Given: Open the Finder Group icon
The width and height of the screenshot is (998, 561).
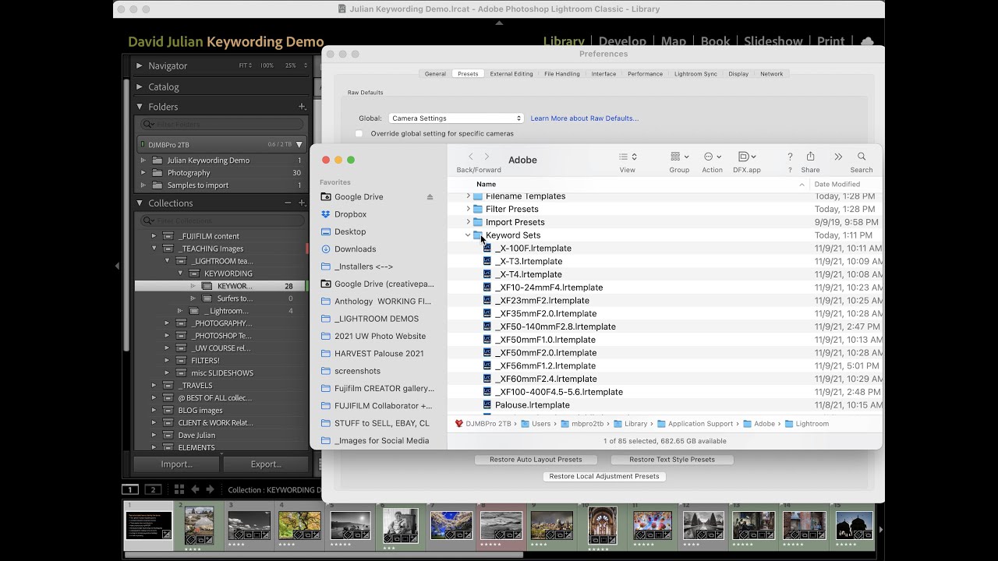Looking at the screenshot, I should click(679, 157).
